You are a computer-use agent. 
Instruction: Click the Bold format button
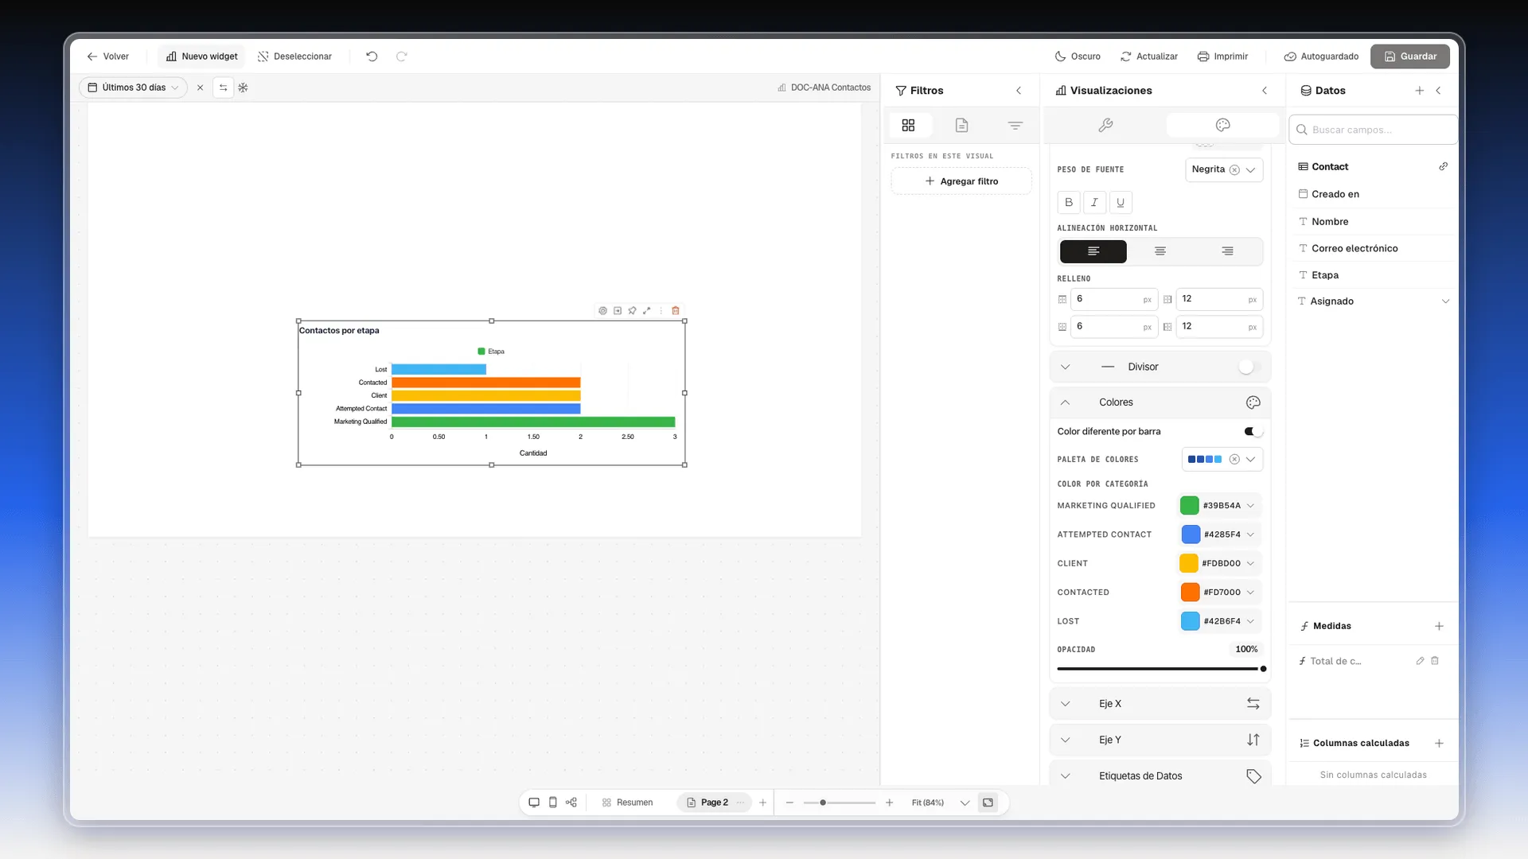point(1069,202)
